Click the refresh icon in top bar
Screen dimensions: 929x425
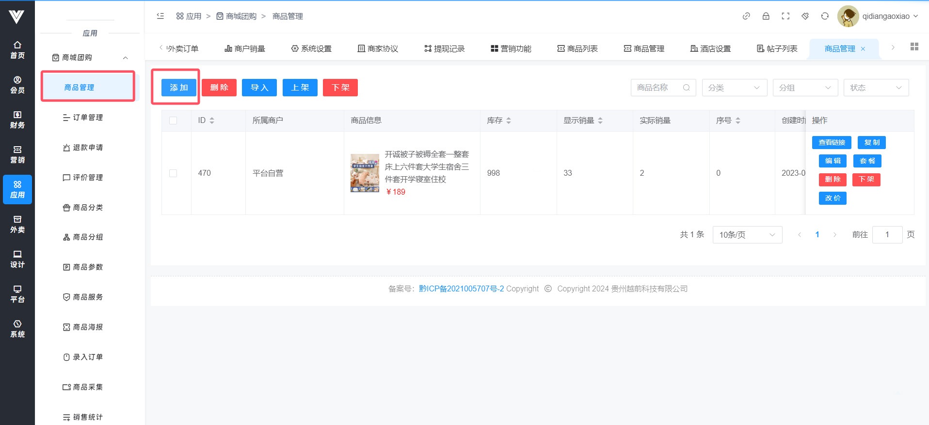click(x=825, y=16)
